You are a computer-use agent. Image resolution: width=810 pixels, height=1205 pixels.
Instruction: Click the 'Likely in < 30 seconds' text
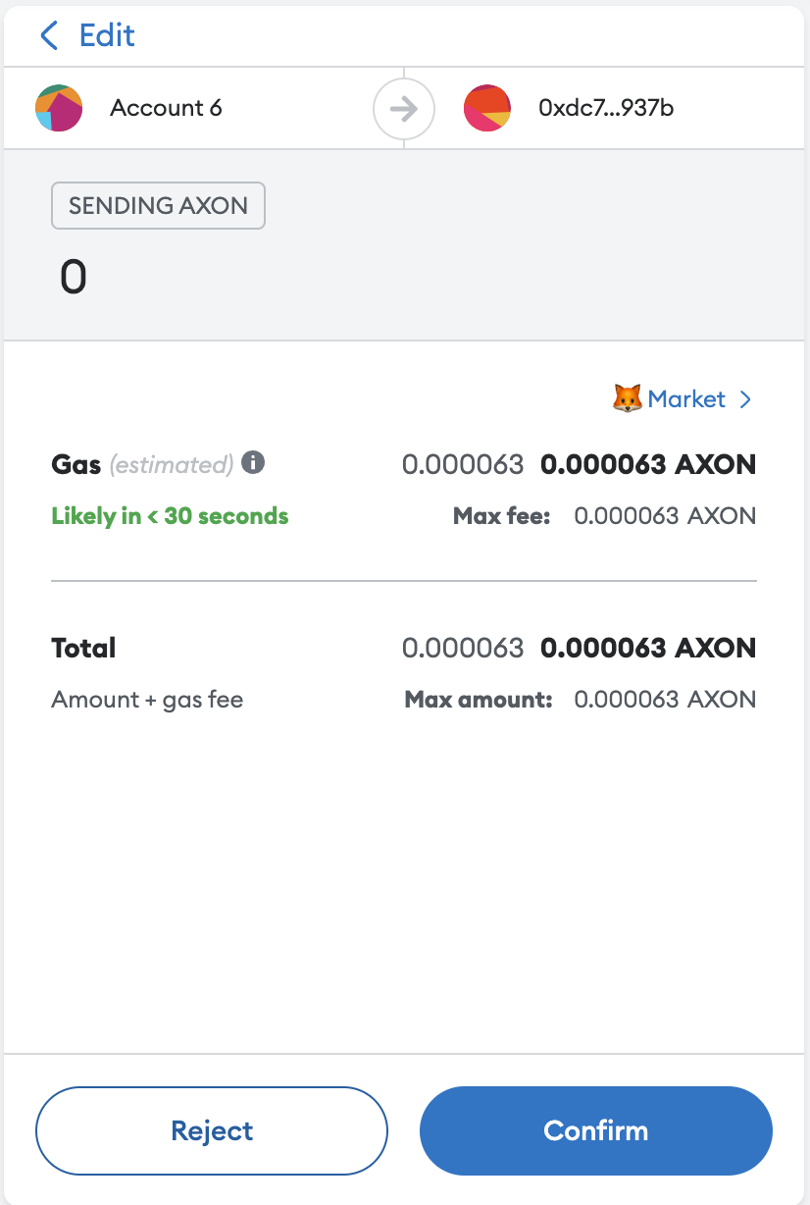pos(170,516)
